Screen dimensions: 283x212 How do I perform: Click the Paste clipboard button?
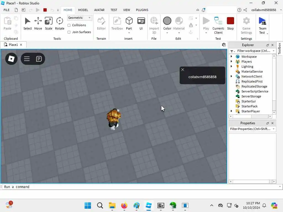(7, 23)
